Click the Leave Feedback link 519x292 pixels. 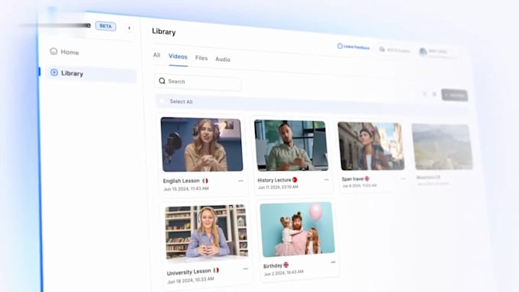point(353,47)
